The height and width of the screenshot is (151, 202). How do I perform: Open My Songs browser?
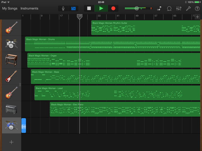(10, 8)
